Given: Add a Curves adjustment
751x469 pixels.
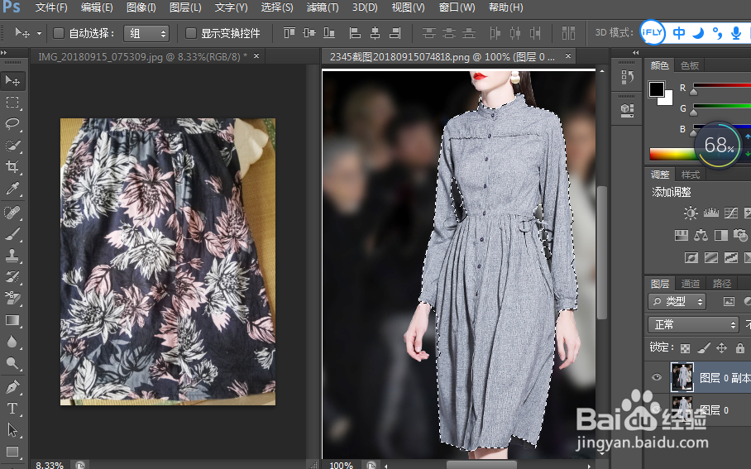Looking at the screenshot, I should pos(731,213).
